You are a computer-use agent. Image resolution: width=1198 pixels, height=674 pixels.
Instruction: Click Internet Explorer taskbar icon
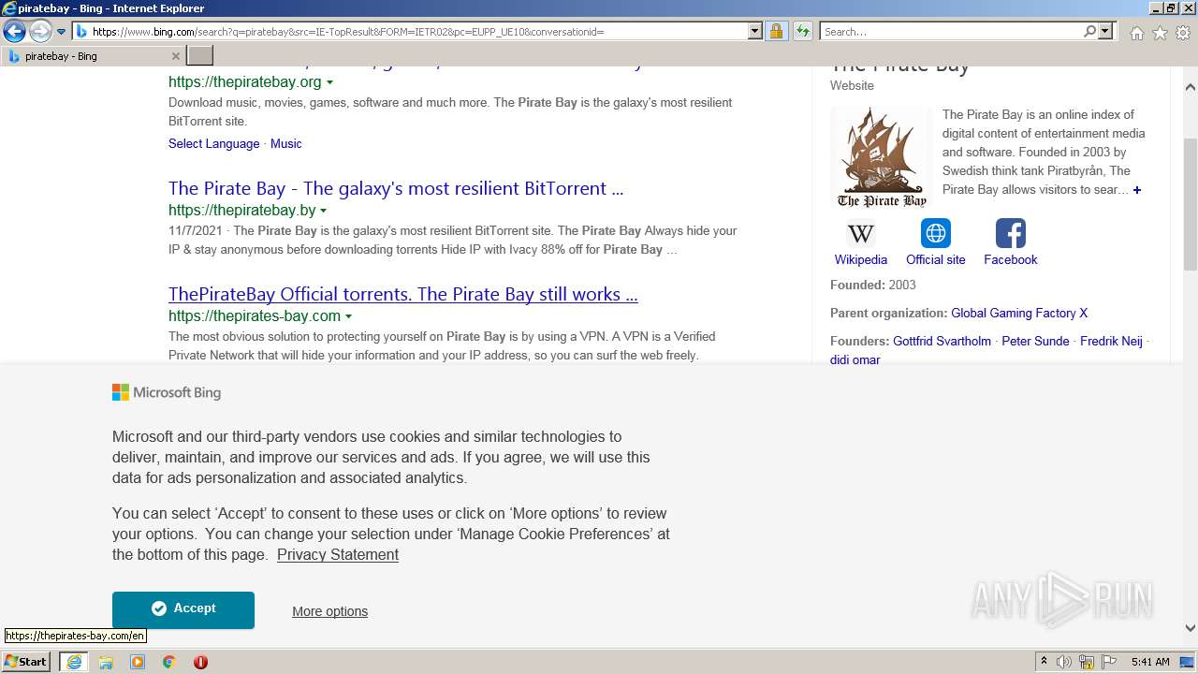73,662
